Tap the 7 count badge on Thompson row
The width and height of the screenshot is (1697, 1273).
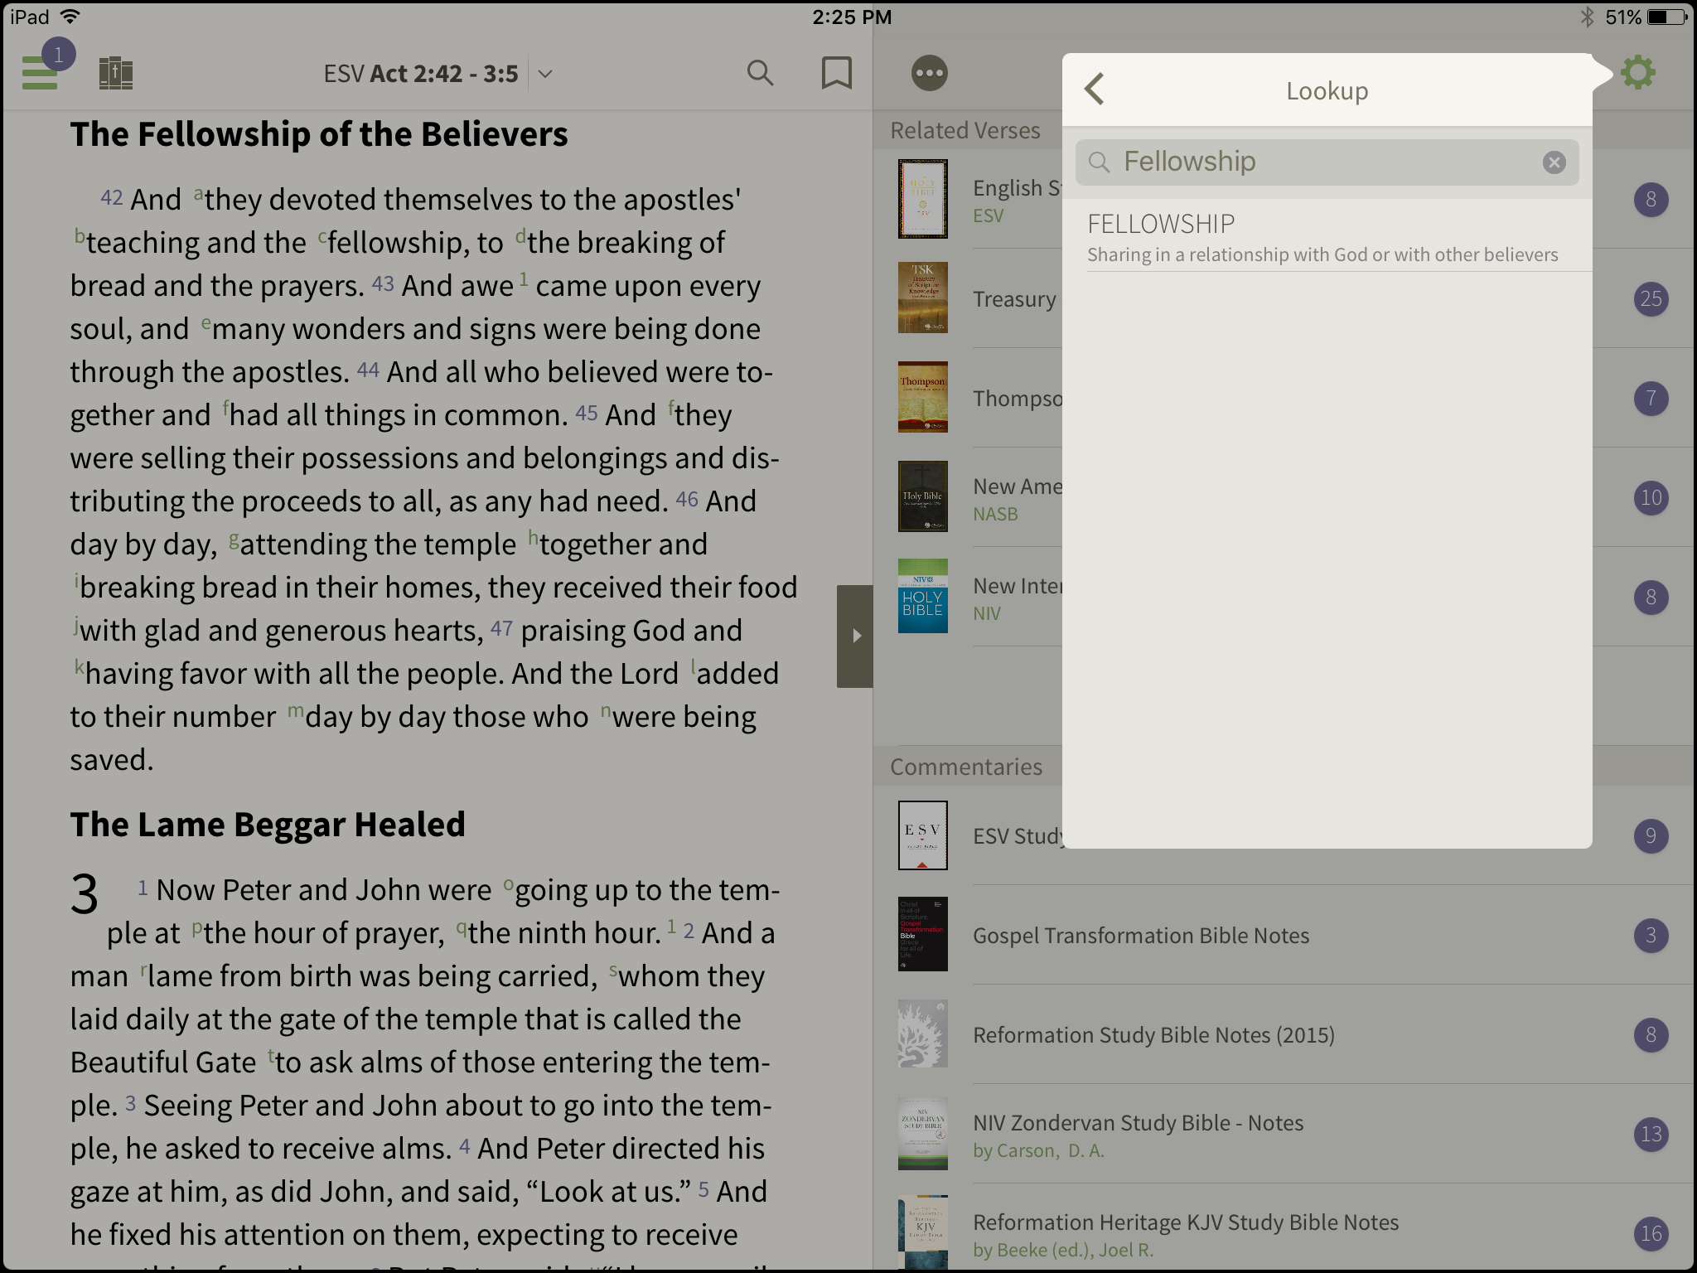pos(1651,398)
